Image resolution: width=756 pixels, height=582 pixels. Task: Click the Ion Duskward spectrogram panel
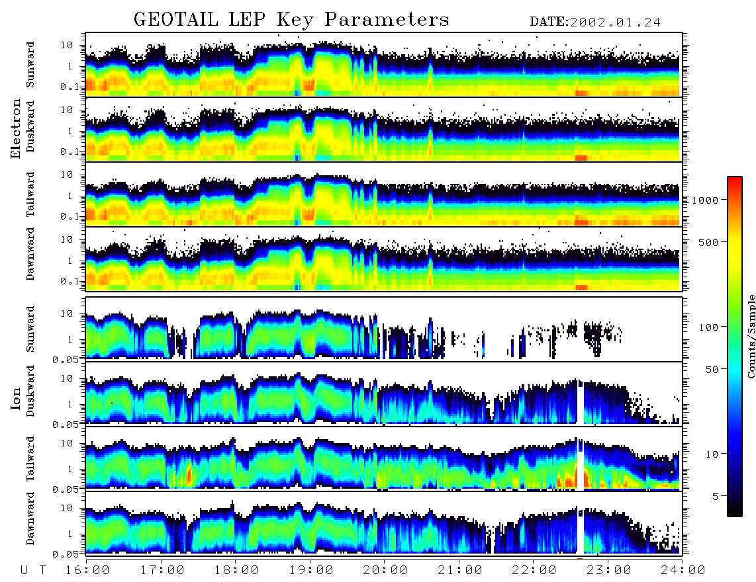(x=384, y=394)
